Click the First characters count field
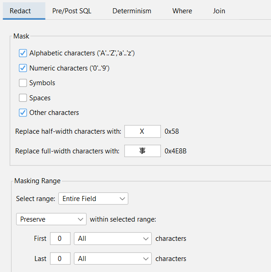Viewport: 271px width, 272px height. pos(60,239)
